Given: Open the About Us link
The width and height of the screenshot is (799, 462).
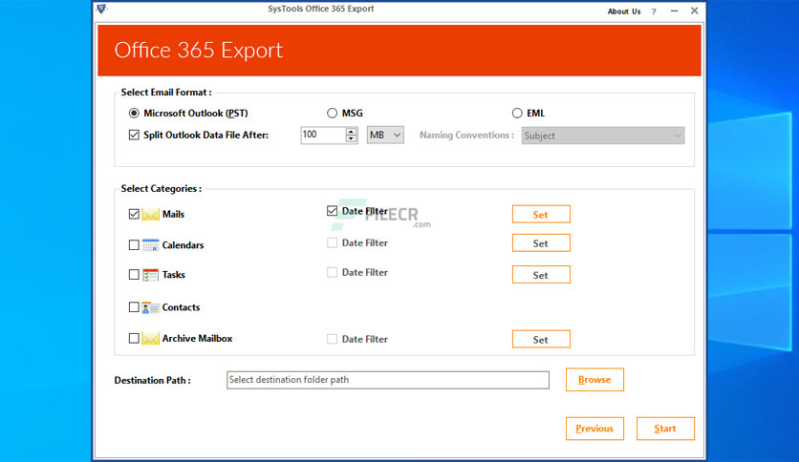Looking at the screenshot, I should [624, 11].
